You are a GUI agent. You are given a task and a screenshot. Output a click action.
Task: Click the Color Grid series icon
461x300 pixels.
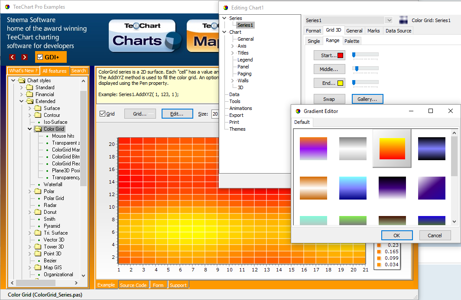point(403,20)
